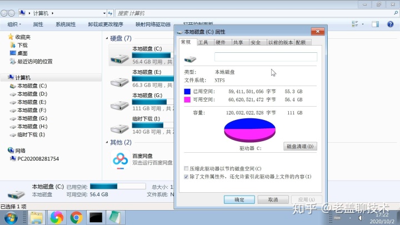The height and width of the screenshot is (225, 400).
Task: Click the refresh arrows in address bar
Action: tap(110, 13)
